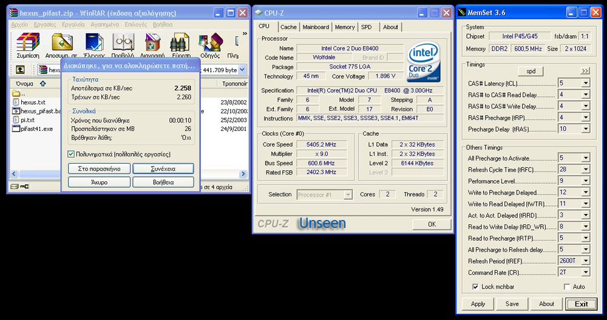607x320 pixels.
Task: Click the Άκυρο button in benchmark dialog
Action: pyautogui.click(x=99, y=182)
